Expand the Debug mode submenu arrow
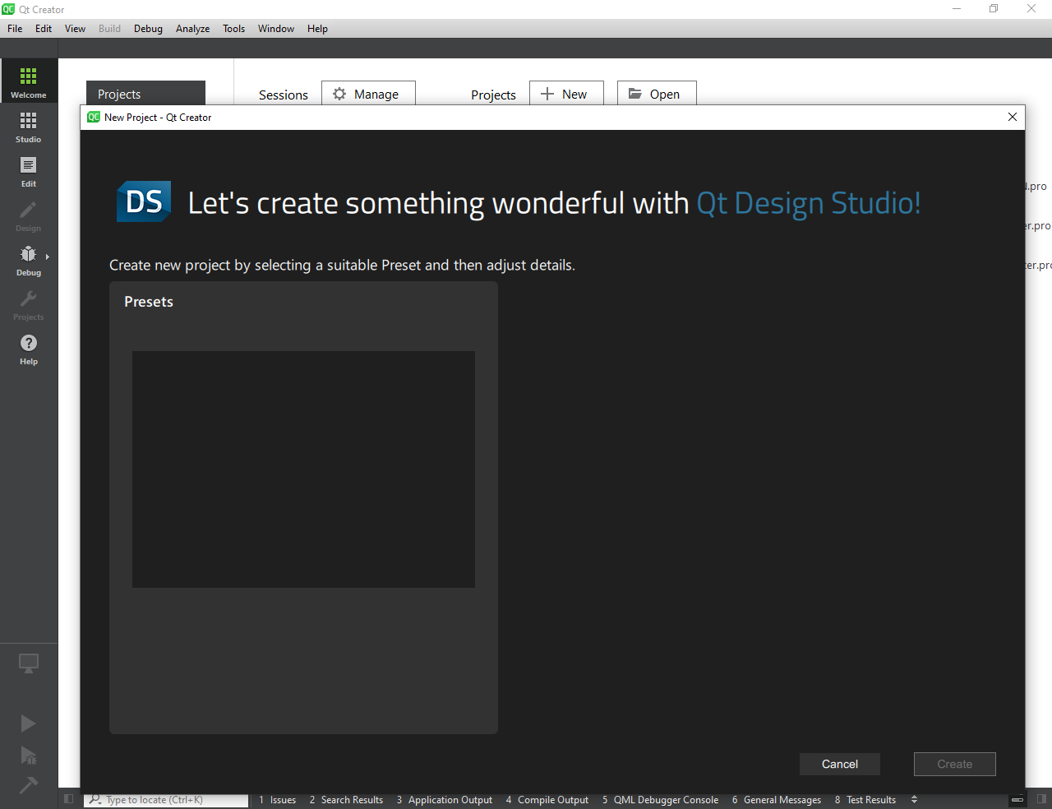Image resolution: width=1052 pixels, height=809 pixels. click(48, 257)
